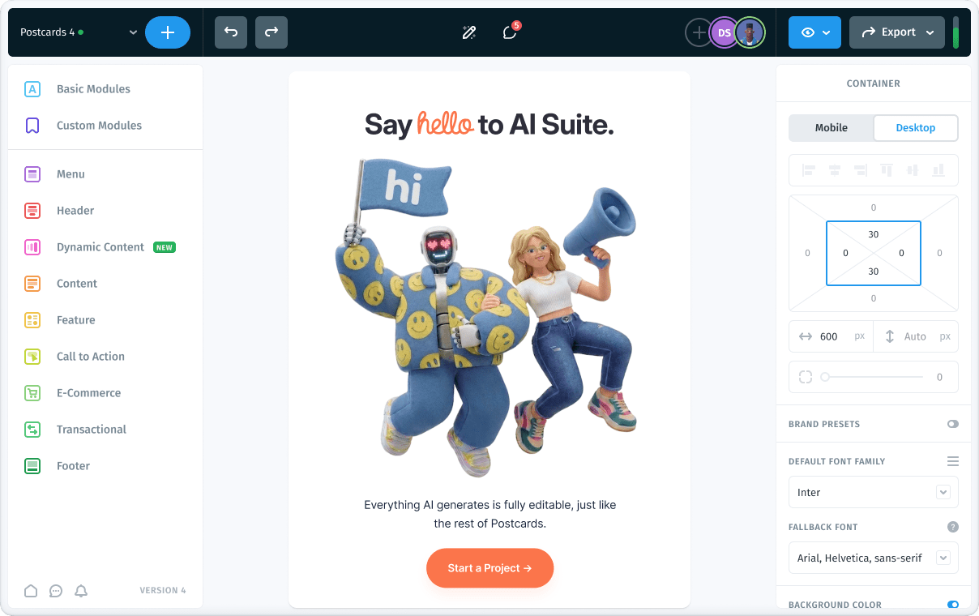Toggle Brand Presets switch

(952, 424)
